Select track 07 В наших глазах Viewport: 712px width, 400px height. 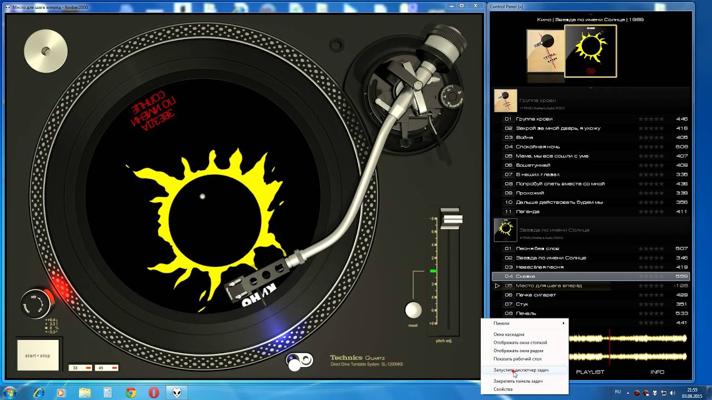591,174
